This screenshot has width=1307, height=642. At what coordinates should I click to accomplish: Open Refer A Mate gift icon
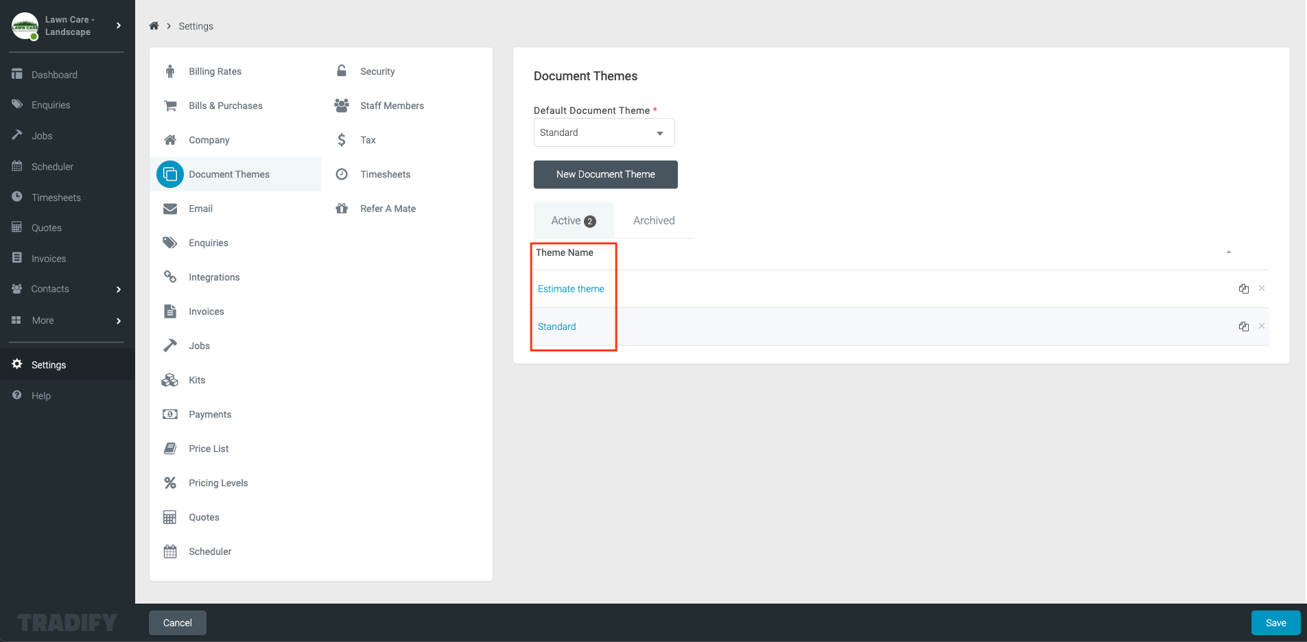[342, 209]
